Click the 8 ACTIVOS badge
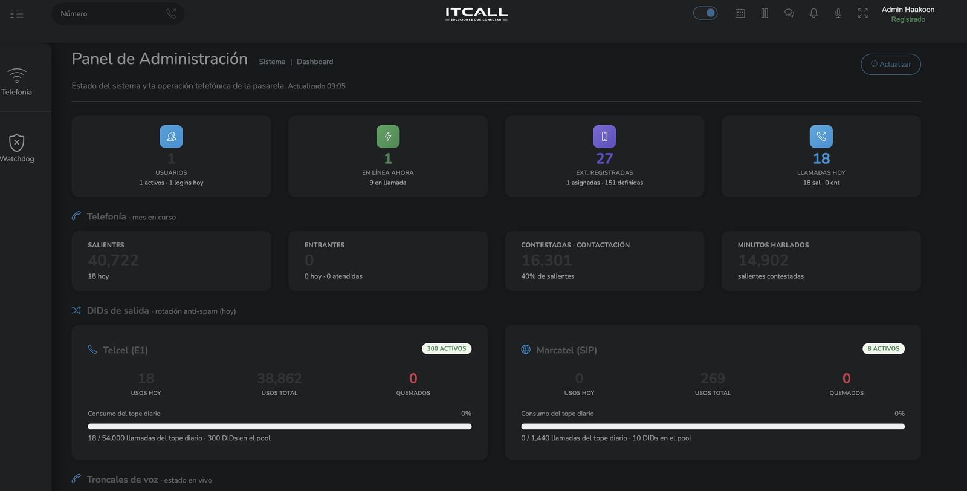 (884, 349)
